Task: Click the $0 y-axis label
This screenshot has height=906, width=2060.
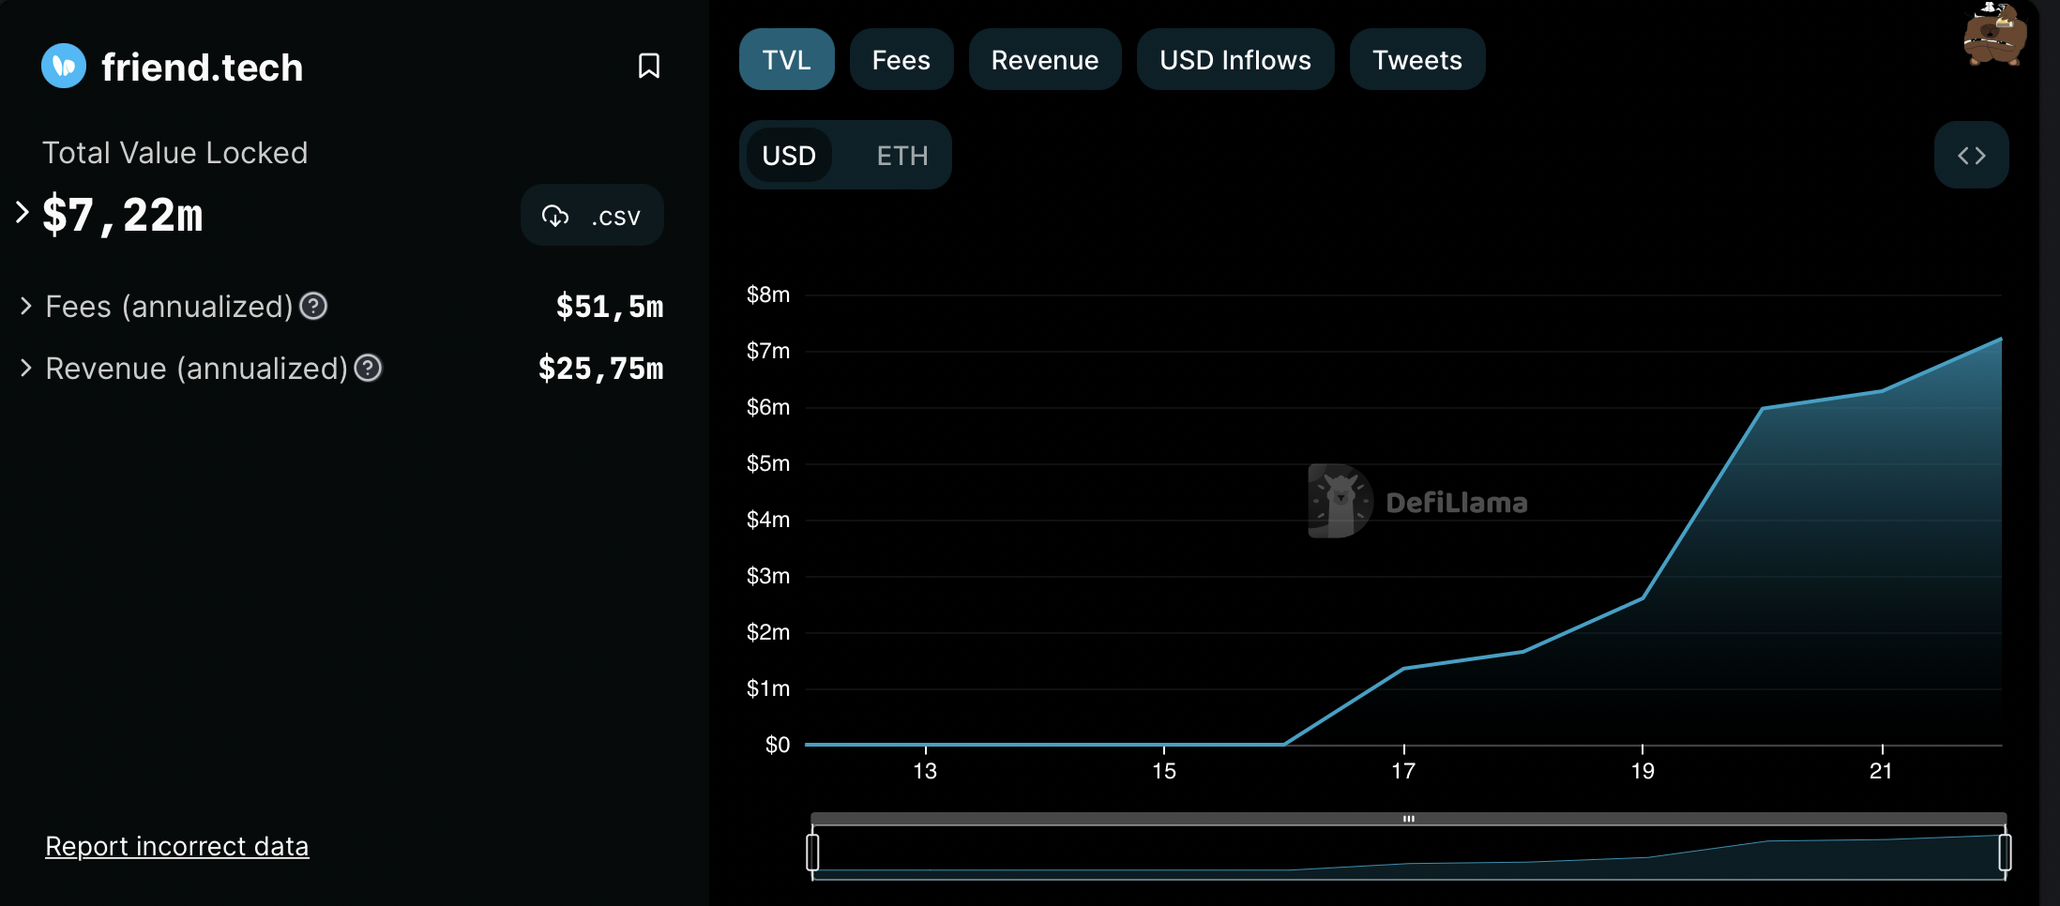Action: point(778,745)
